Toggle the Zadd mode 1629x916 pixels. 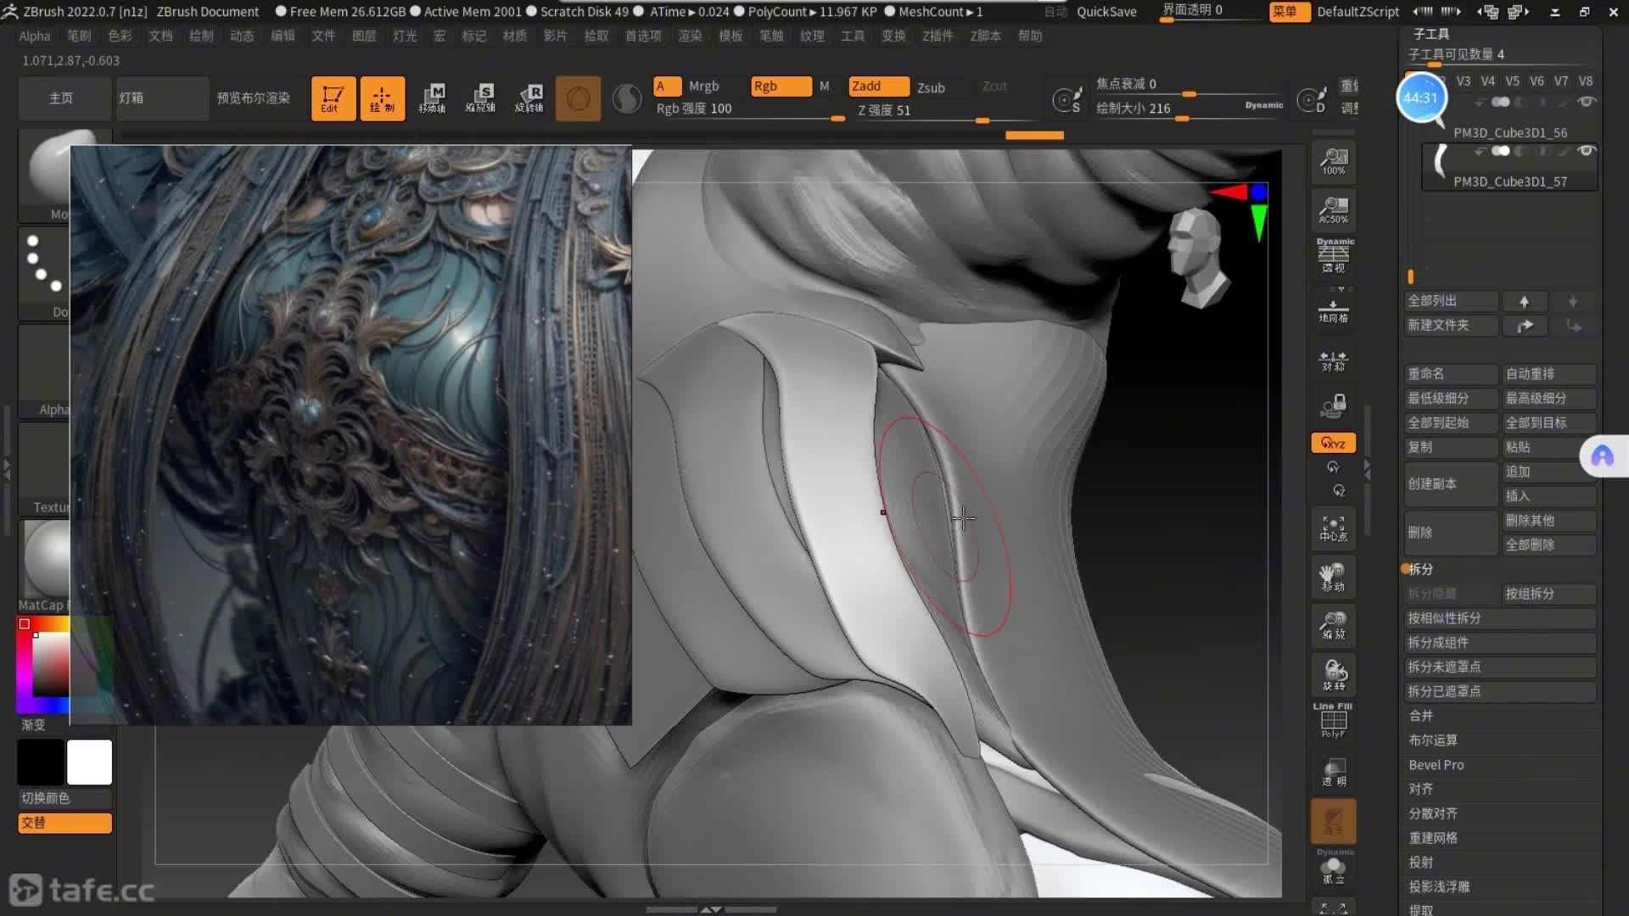click(x=877, y=87)
